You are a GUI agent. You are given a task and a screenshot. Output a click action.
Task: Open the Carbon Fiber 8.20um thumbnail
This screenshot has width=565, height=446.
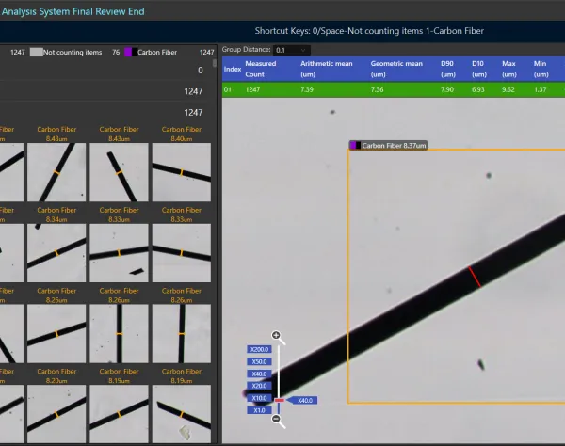pos(56,414)
